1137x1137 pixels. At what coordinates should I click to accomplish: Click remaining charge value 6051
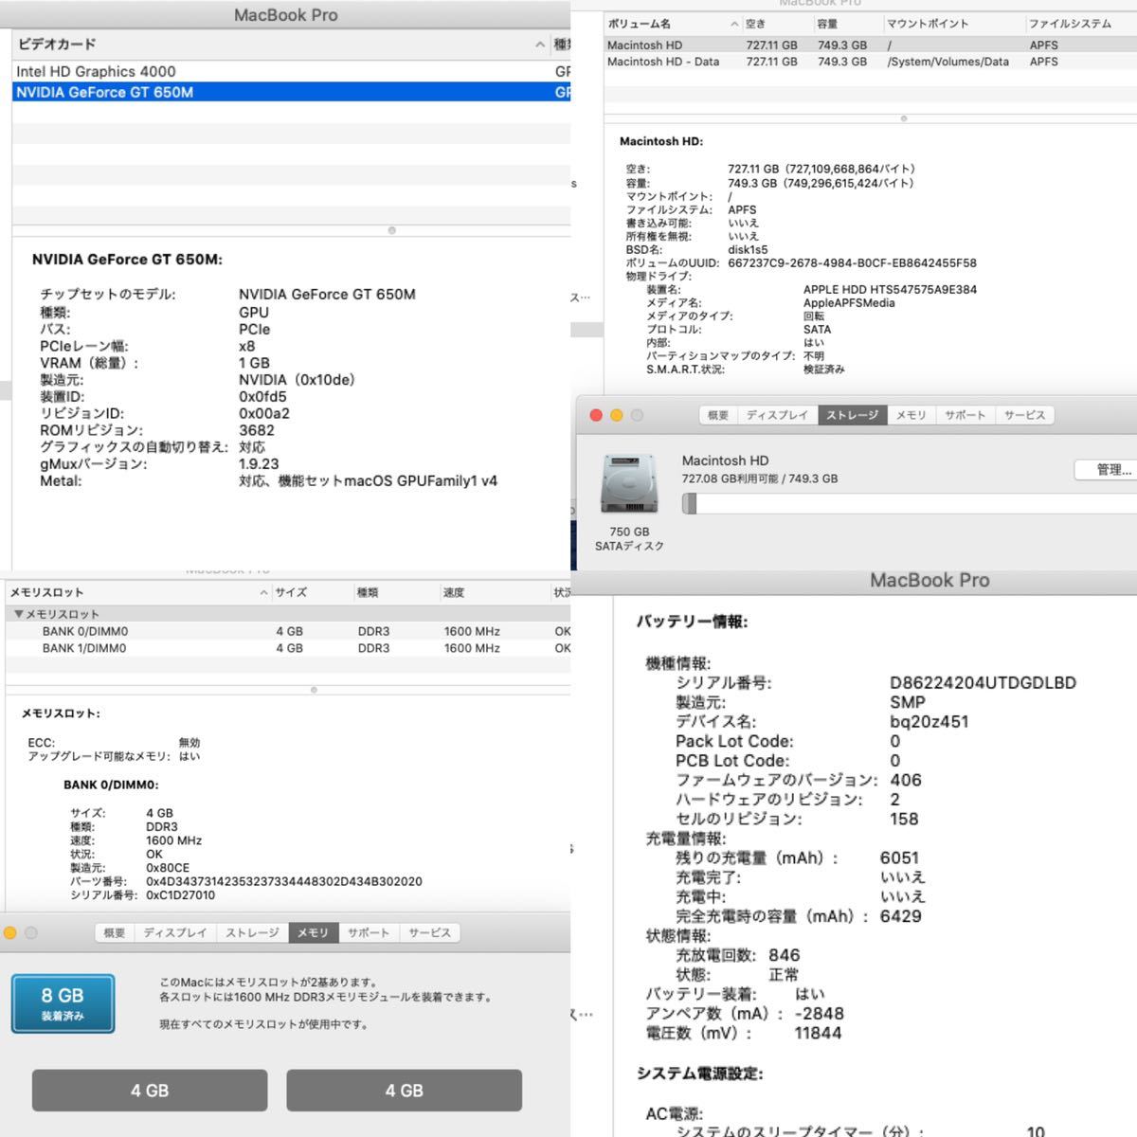(899, 857)
